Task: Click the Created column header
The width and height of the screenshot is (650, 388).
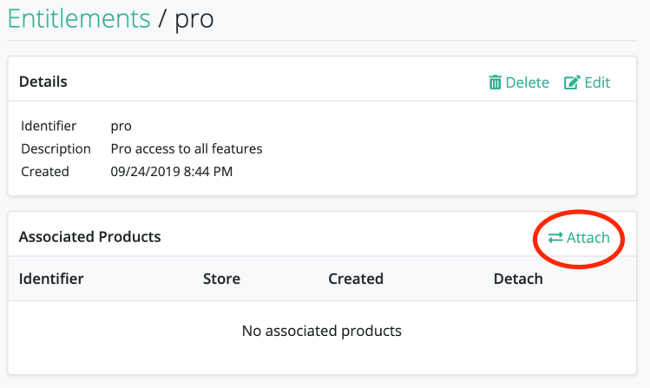Action: [356, 279]
